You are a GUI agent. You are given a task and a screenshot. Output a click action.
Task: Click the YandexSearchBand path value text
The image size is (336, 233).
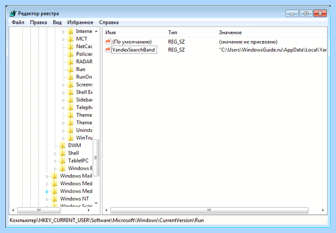(x=273, y=50)
